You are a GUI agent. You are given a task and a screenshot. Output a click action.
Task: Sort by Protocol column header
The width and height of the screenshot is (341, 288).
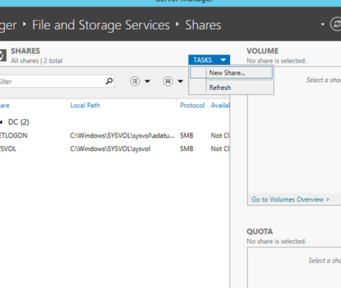[192, 106]
